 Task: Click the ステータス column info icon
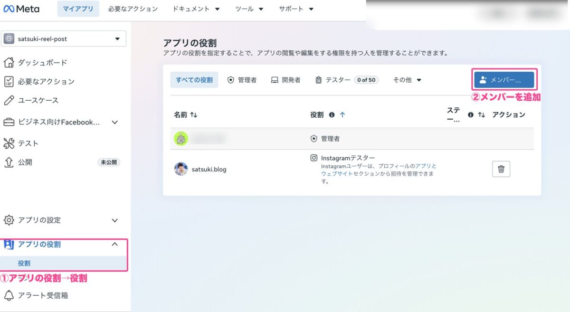click(x=471, y=115)
